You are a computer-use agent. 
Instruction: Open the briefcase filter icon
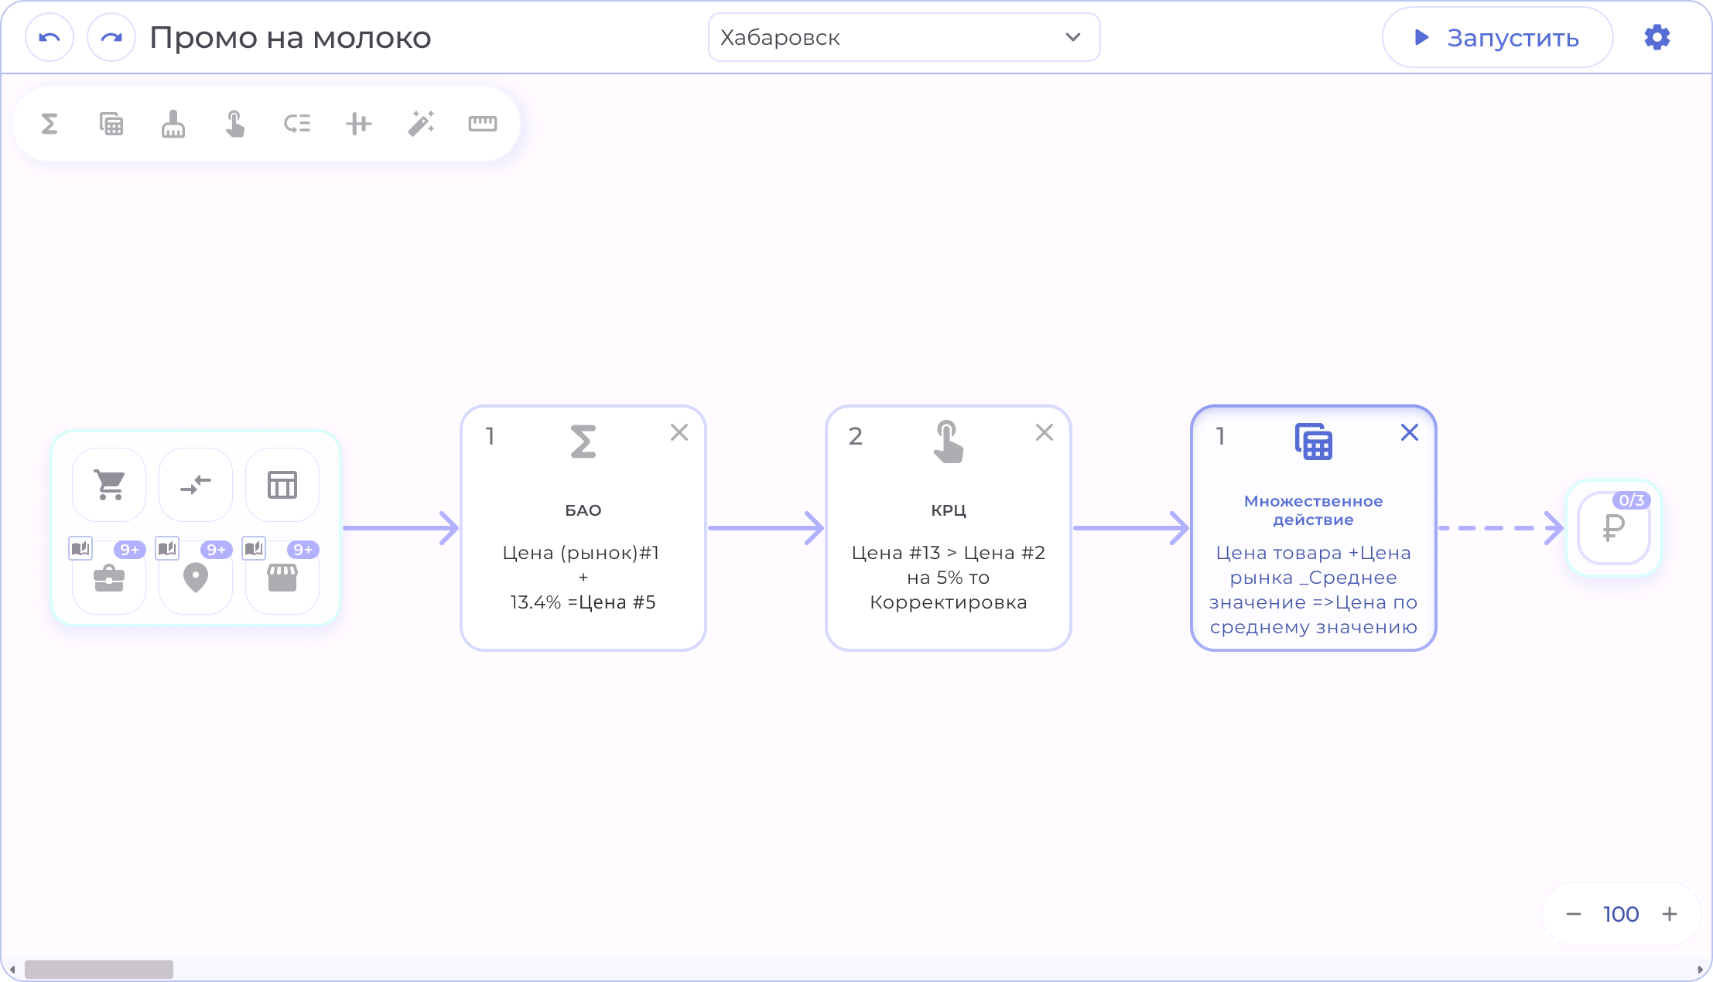point(109,578)
